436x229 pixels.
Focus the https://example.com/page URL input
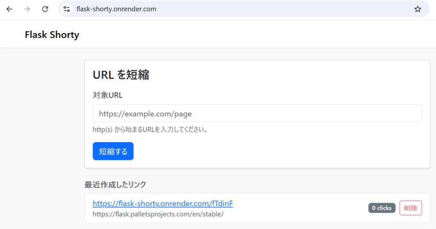[x=257, y=114]
